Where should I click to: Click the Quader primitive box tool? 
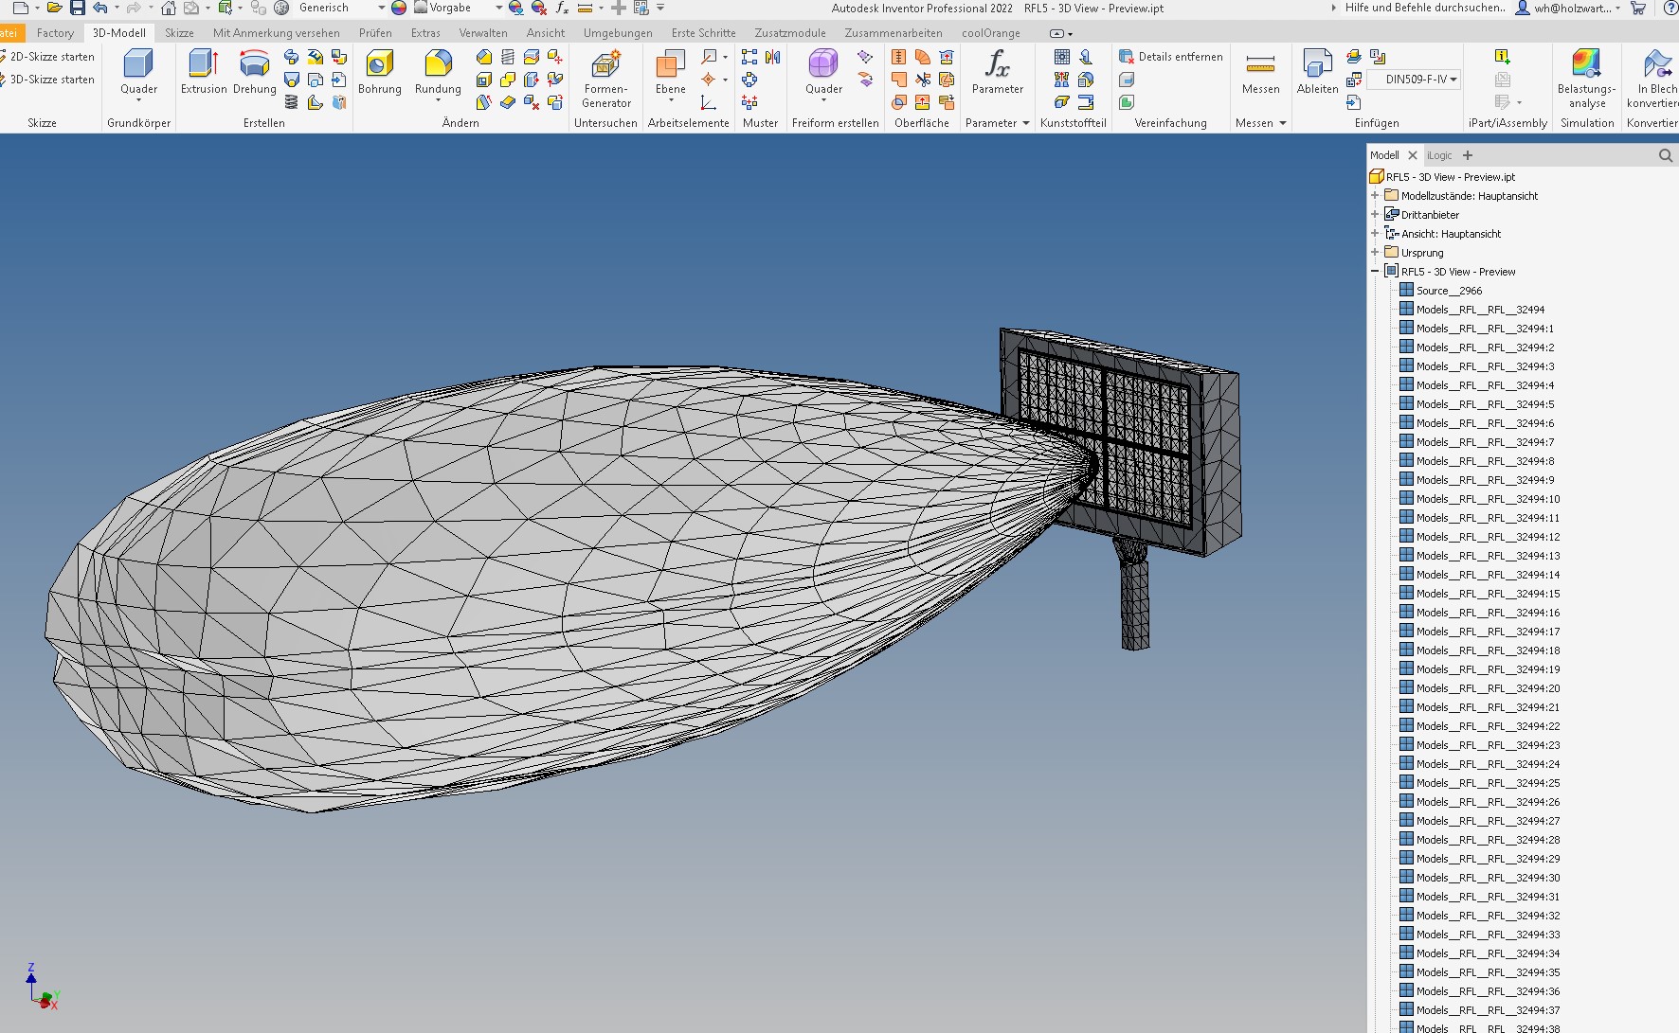(x=138, y=74)
